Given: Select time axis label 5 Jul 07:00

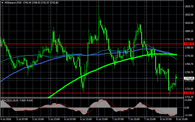Looking at the screenshot, I should [x=22, y=119].
